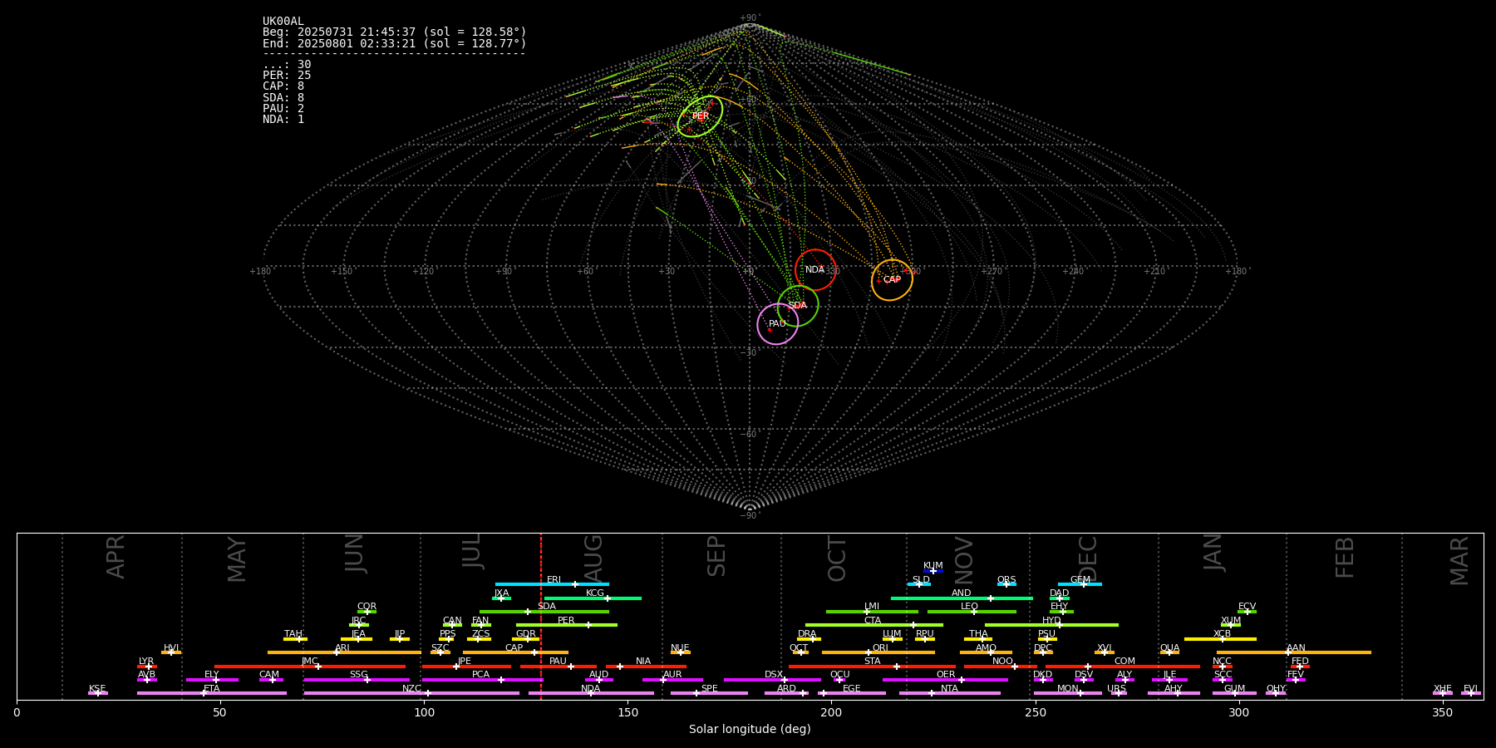Click the SSG magenta activity bar

pos(357,680)
